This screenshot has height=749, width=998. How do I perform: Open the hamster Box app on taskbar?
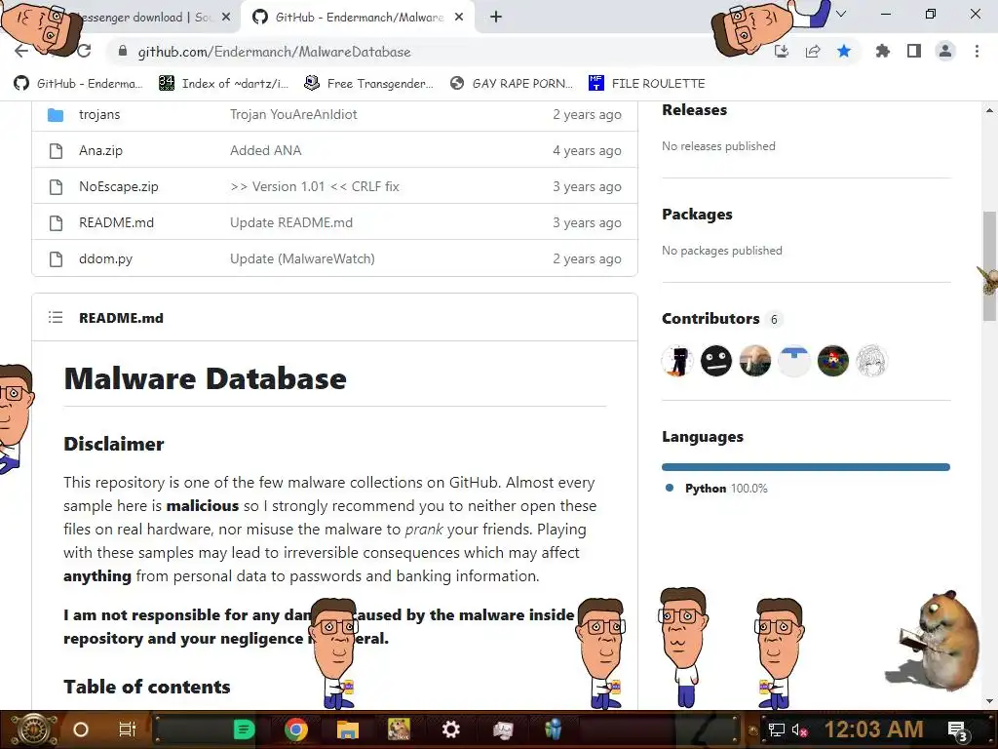point(399,729)
